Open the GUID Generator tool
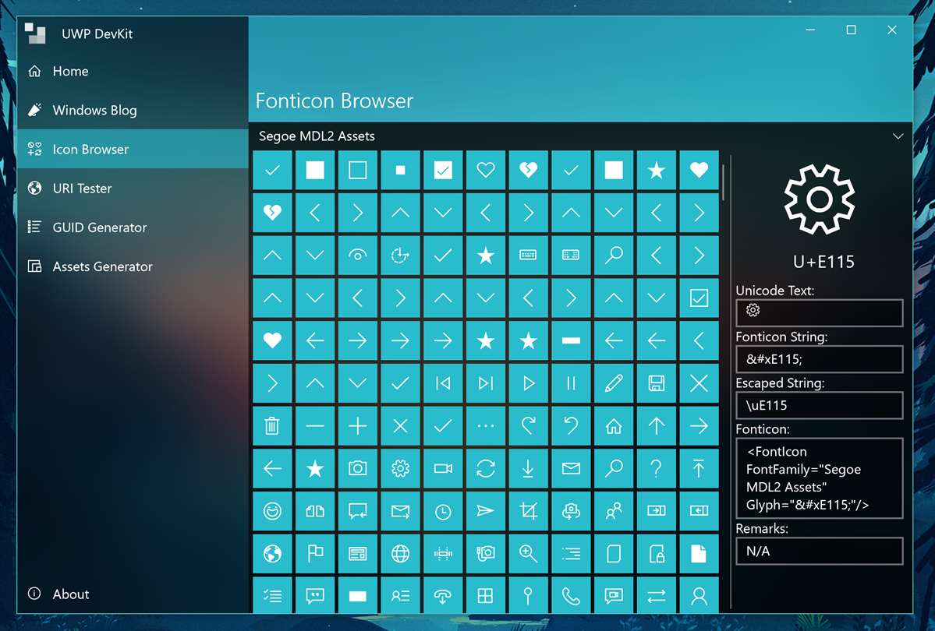935x631 pixels. coord(133,227)
